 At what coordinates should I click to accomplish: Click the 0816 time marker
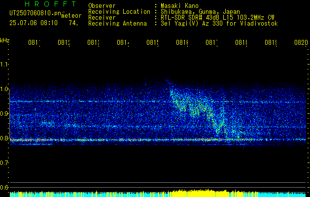tap(182, 42)
